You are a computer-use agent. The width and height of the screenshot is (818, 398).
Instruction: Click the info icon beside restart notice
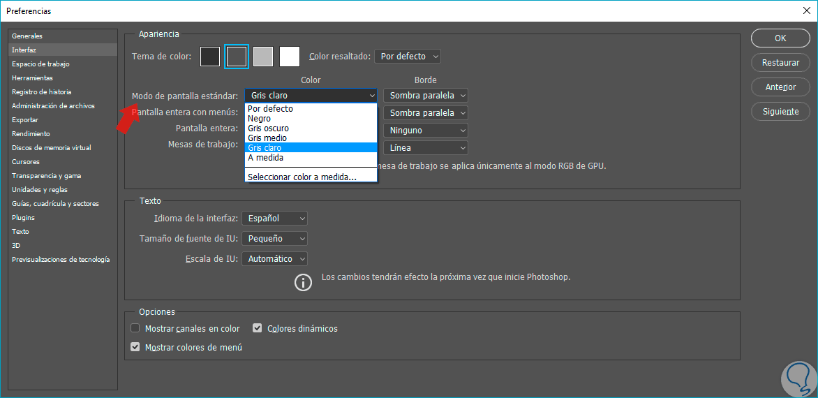[x=303, y=282]
